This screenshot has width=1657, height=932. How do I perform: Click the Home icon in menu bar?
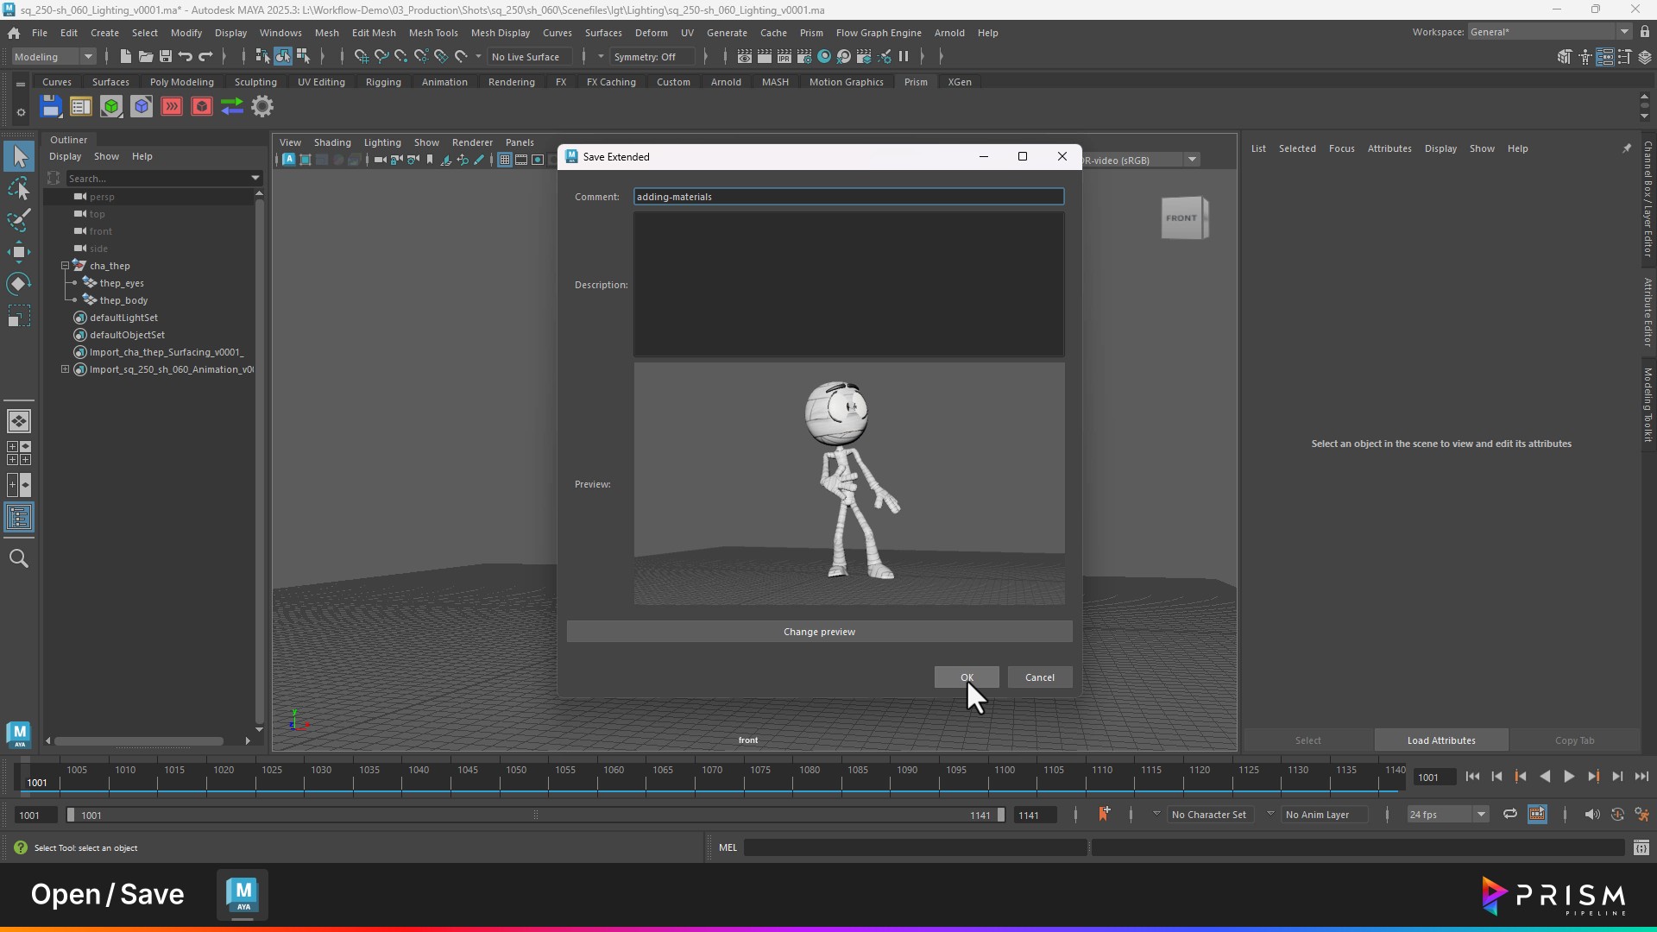pyautogui.click(x=14, y=33)
